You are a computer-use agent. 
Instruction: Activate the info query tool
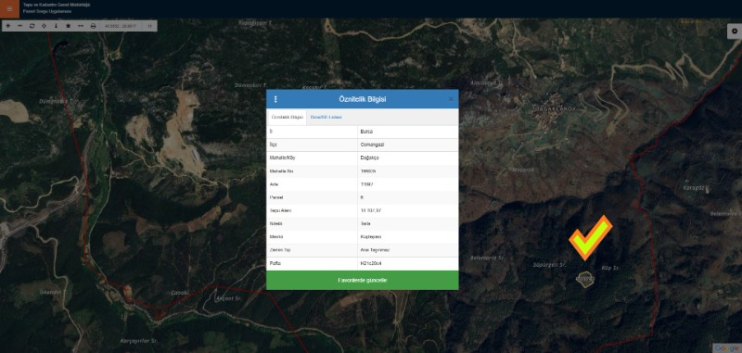(x=57, y=26)
